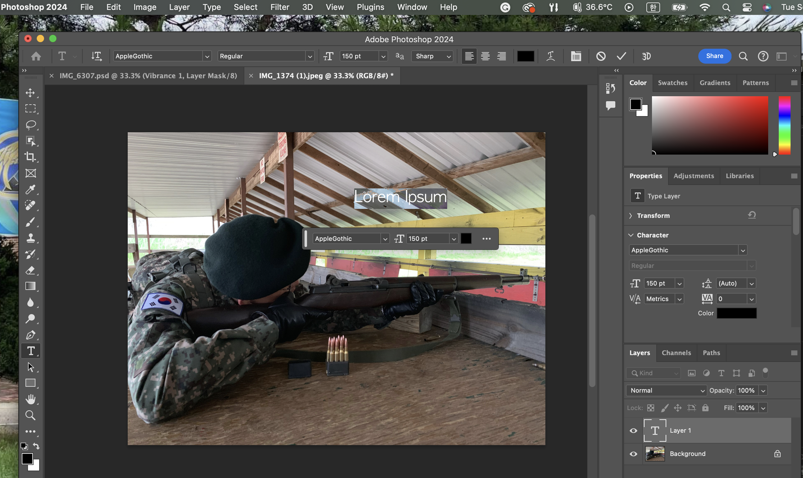Image resolution: width=803 pixels, height=478 pixels.
Task: Select the Crop tool
Action: tap(30, 157)
